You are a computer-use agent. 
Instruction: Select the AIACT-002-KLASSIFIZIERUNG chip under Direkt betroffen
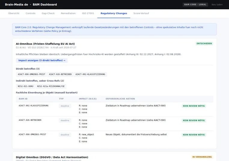(x=90, y=74)
